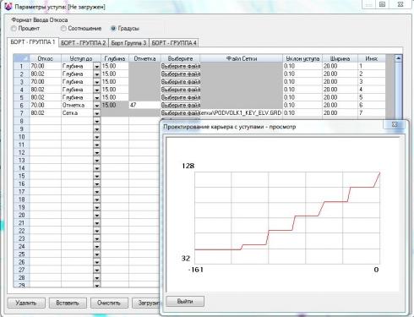The width and height of the screenshot is (414, 317).
Task: Click the Очистить button
Action: click(x=109, y=303)
